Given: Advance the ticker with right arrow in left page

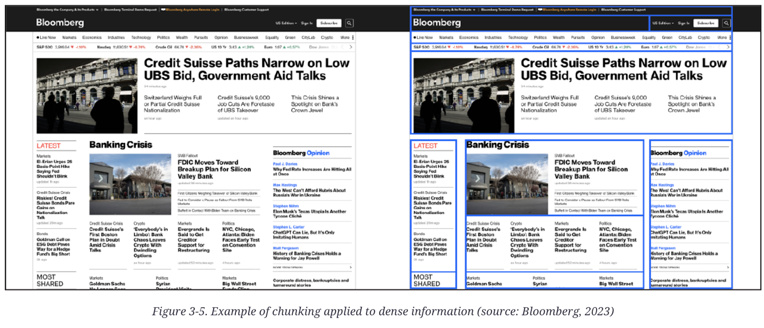Looking at the screenshot, I should [351, 47].
